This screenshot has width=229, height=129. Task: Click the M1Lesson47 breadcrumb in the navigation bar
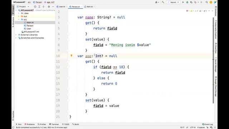click(19, 2)
